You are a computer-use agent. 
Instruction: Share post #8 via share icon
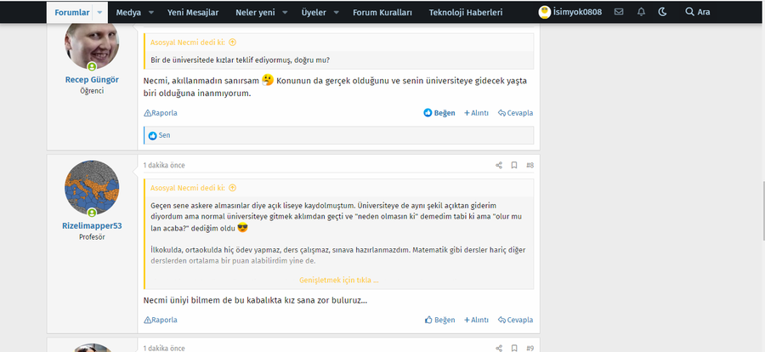[499, 165]
